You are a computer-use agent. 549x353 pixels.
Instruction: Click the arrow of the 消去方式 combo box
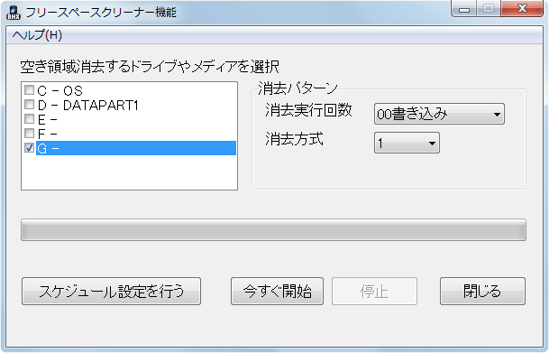pyautogui.click(x=432, y=143)
